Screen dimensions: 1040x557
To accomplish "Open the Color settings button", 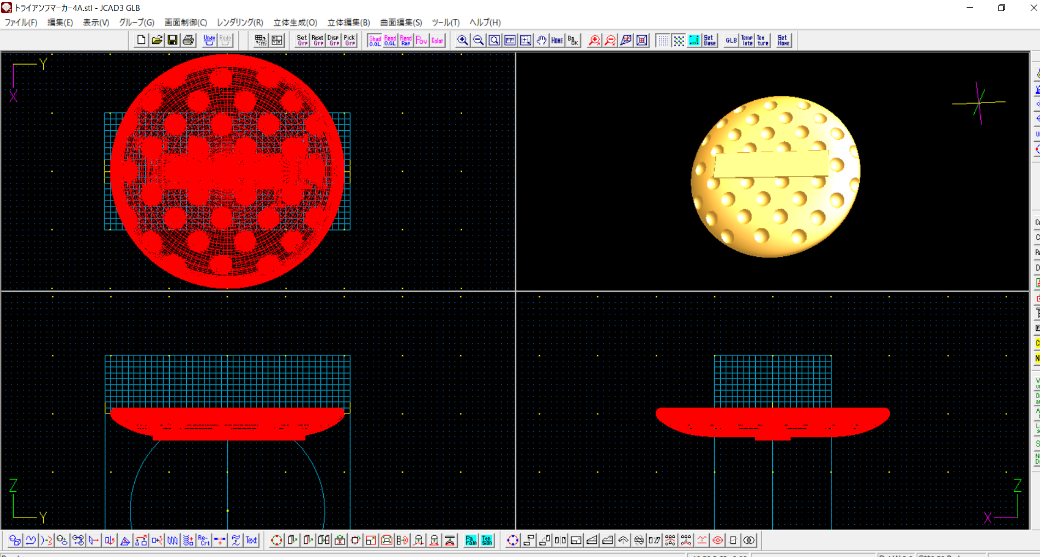I will pyautogui.click(x=438, y=40).
